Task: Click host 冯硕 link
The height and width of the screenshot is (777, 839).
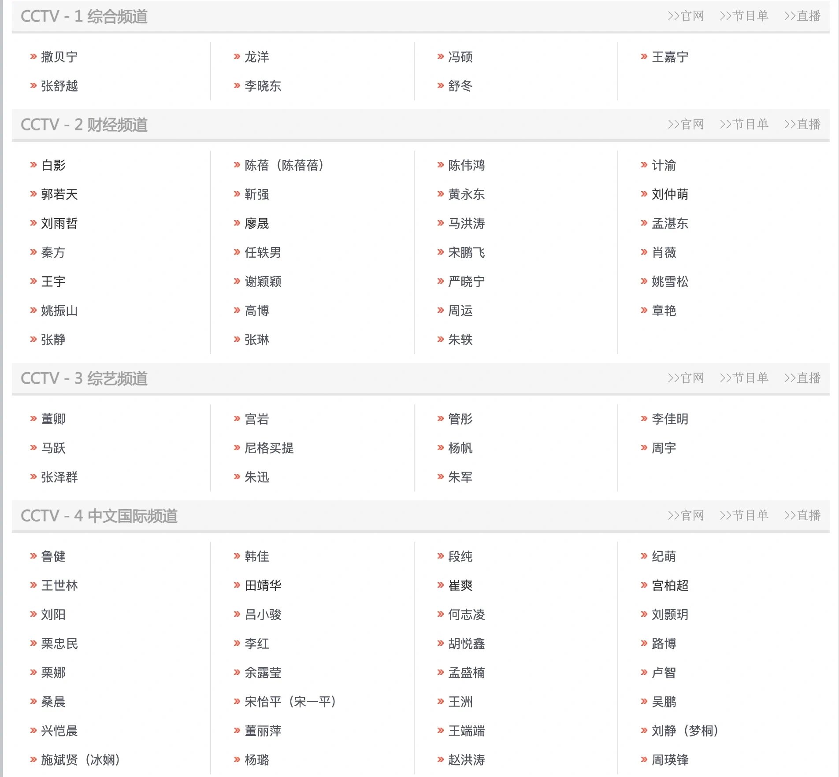Action: [460, 57]
